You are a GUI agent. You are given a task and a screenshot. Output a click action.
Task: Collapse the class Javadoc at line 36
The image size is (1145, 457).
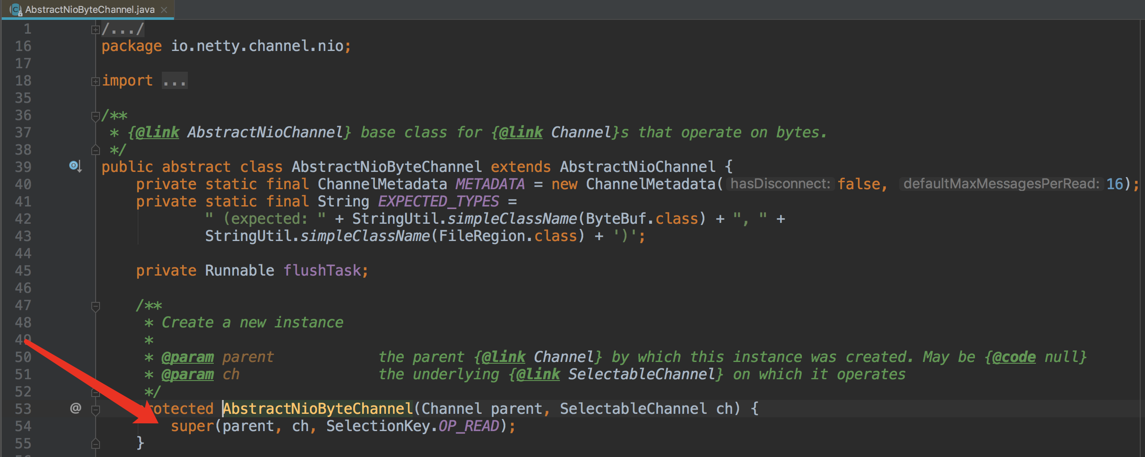(x=95, y=116)
